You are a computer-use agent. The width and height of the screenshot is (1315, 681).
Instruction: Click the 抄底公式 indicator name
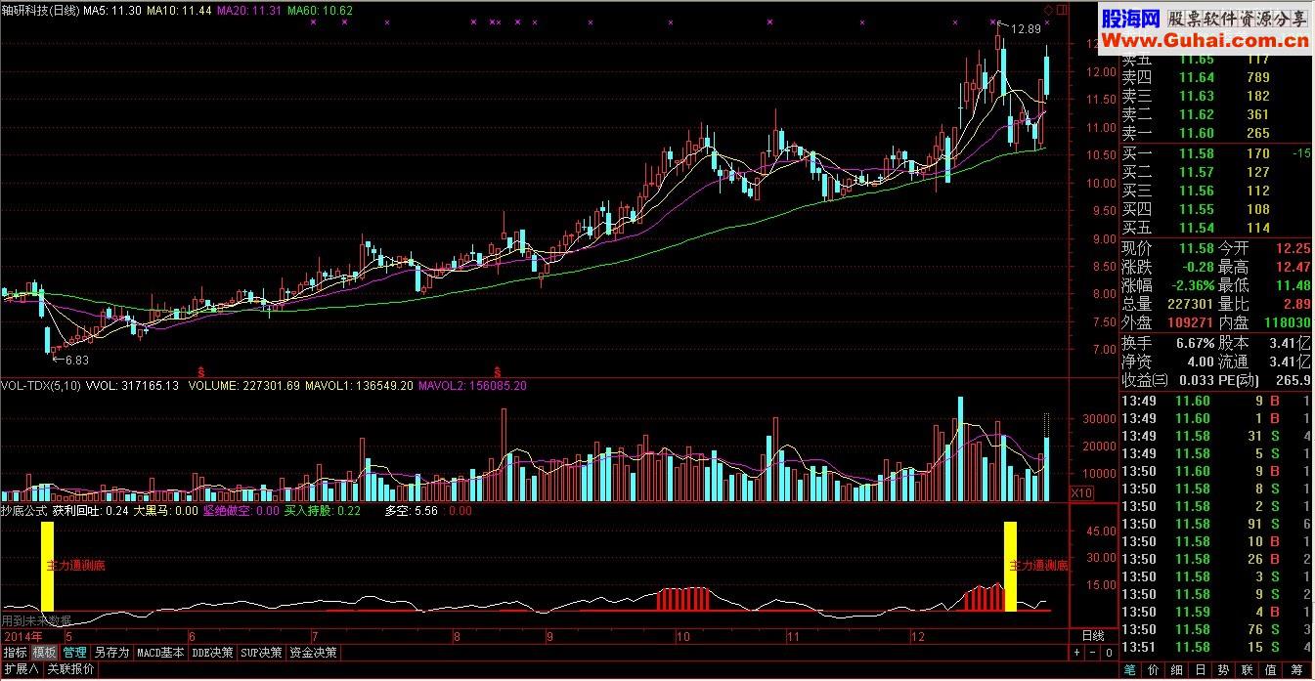point(23,510)
